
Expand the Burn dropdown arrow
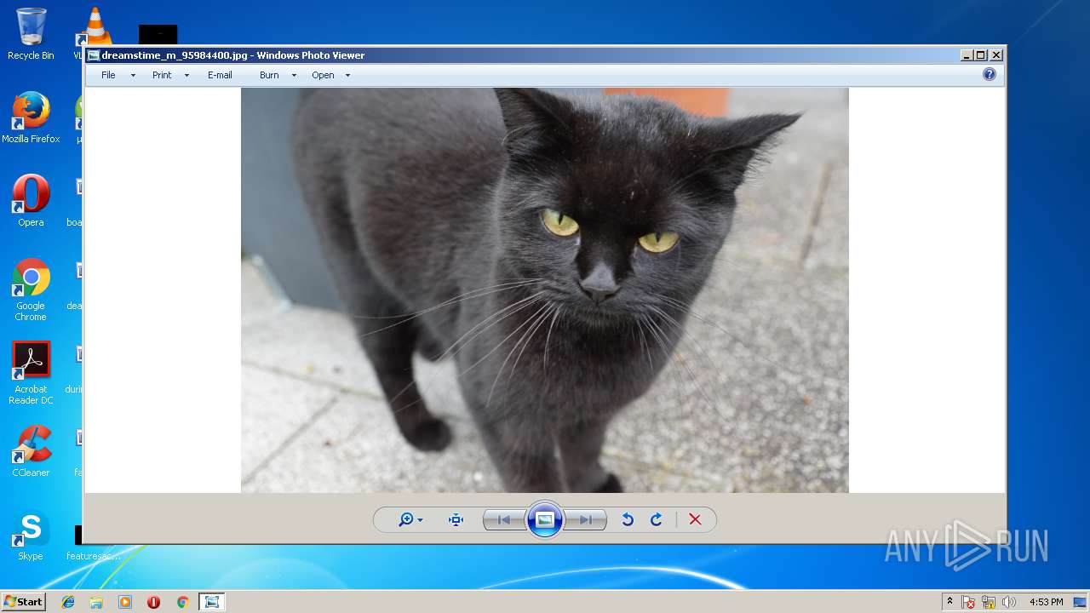pos(294,75)
